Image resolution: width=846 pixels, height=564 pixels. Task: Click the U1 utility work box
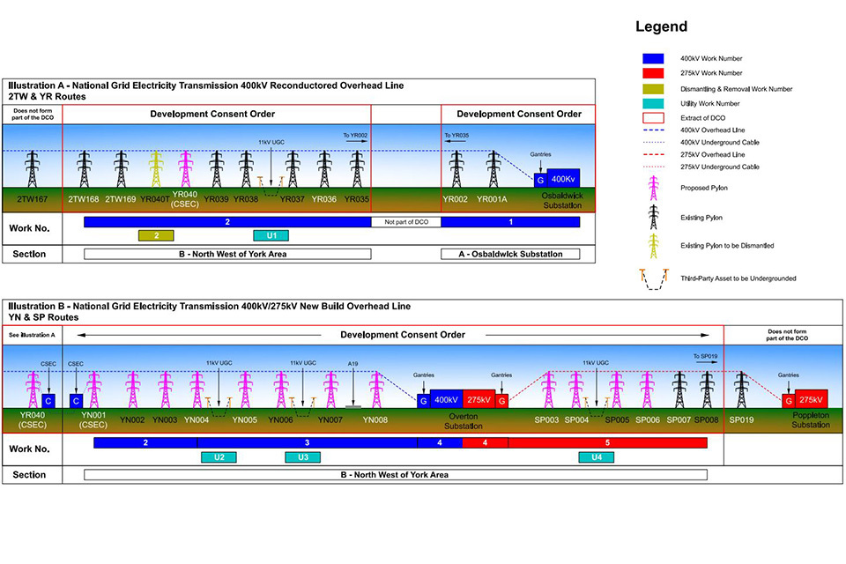click(x=271, y=236)
